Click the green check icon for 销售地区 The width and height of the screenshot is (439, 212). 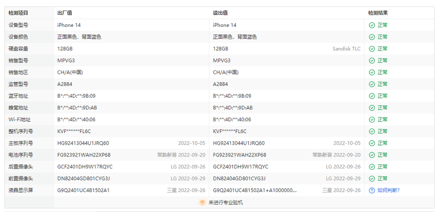tap(372, 72)
